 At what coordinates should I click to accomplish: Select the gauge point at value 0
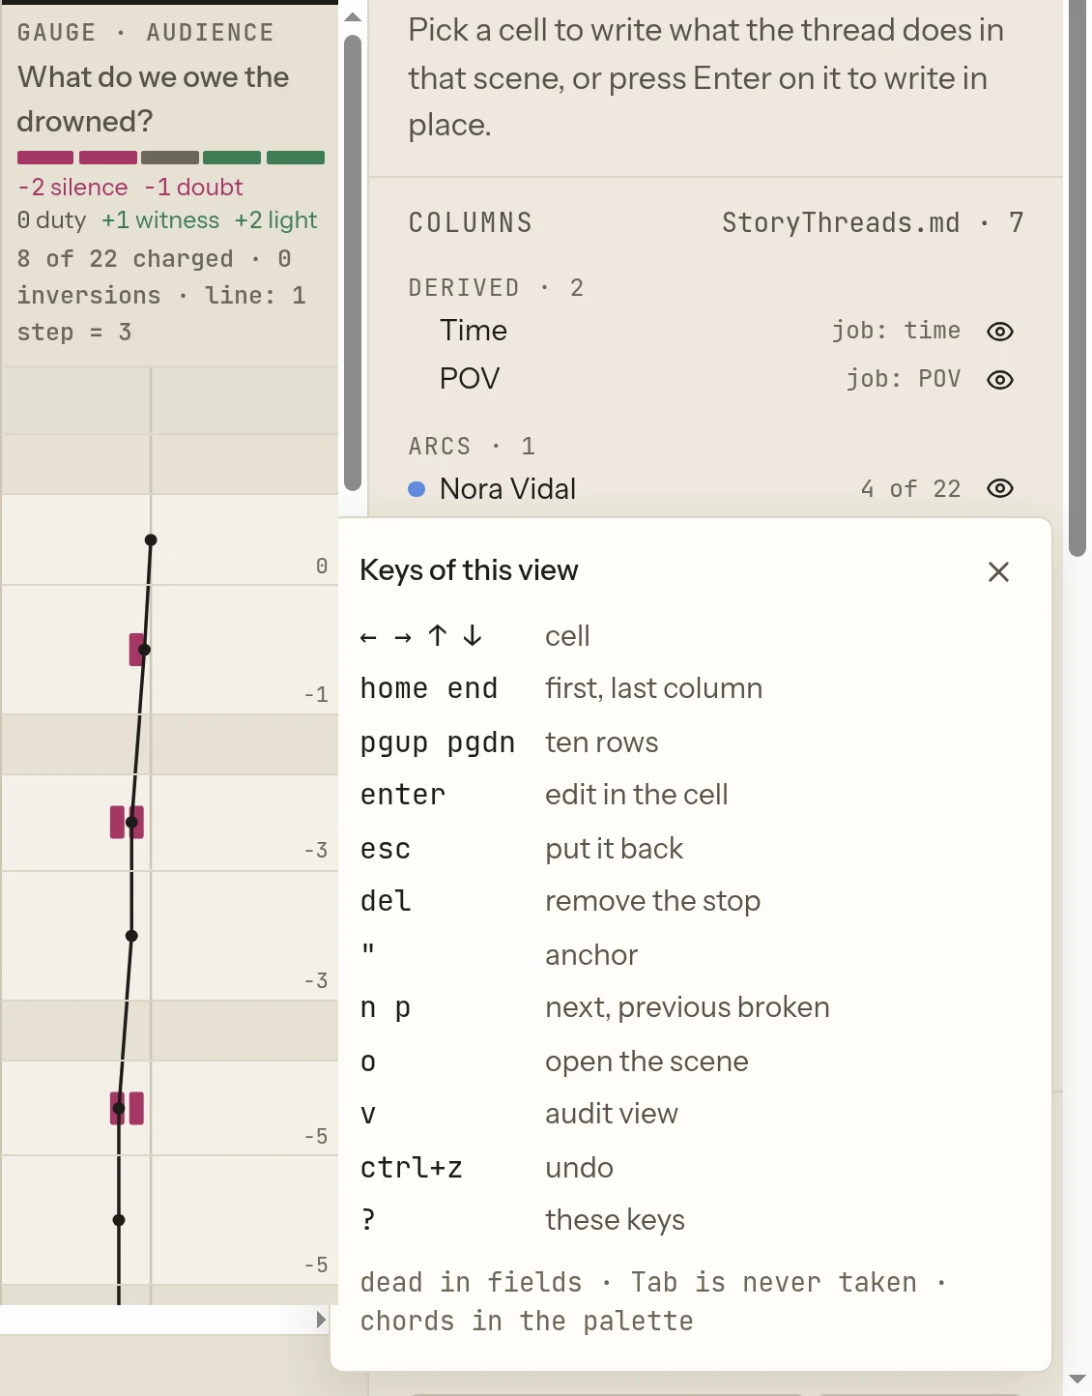click(151, 540)
